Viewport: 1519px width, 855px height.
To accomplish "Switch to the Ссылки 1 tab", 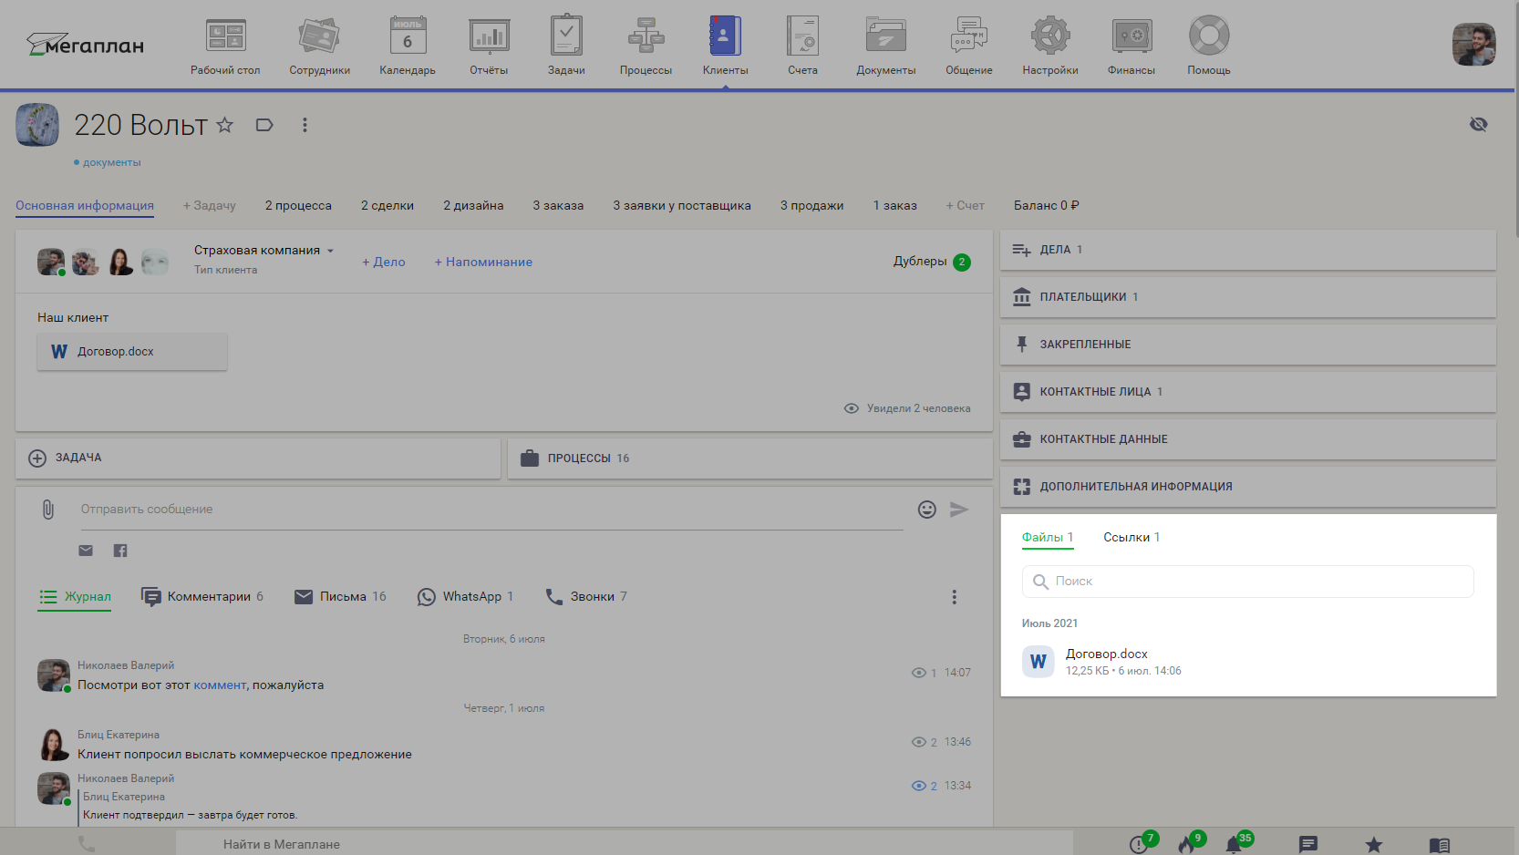I will coord(1131,538).
